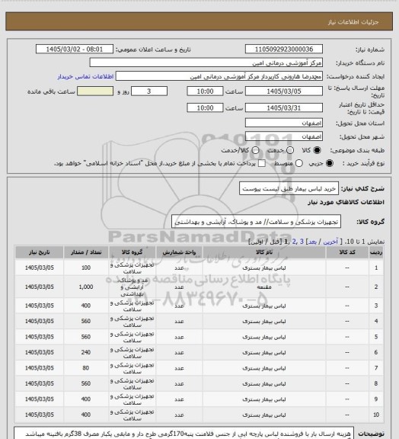Click the واحد شمارش column header
Image resolution: width=399 pixels, height=439 pixels.
click(179, 252)
